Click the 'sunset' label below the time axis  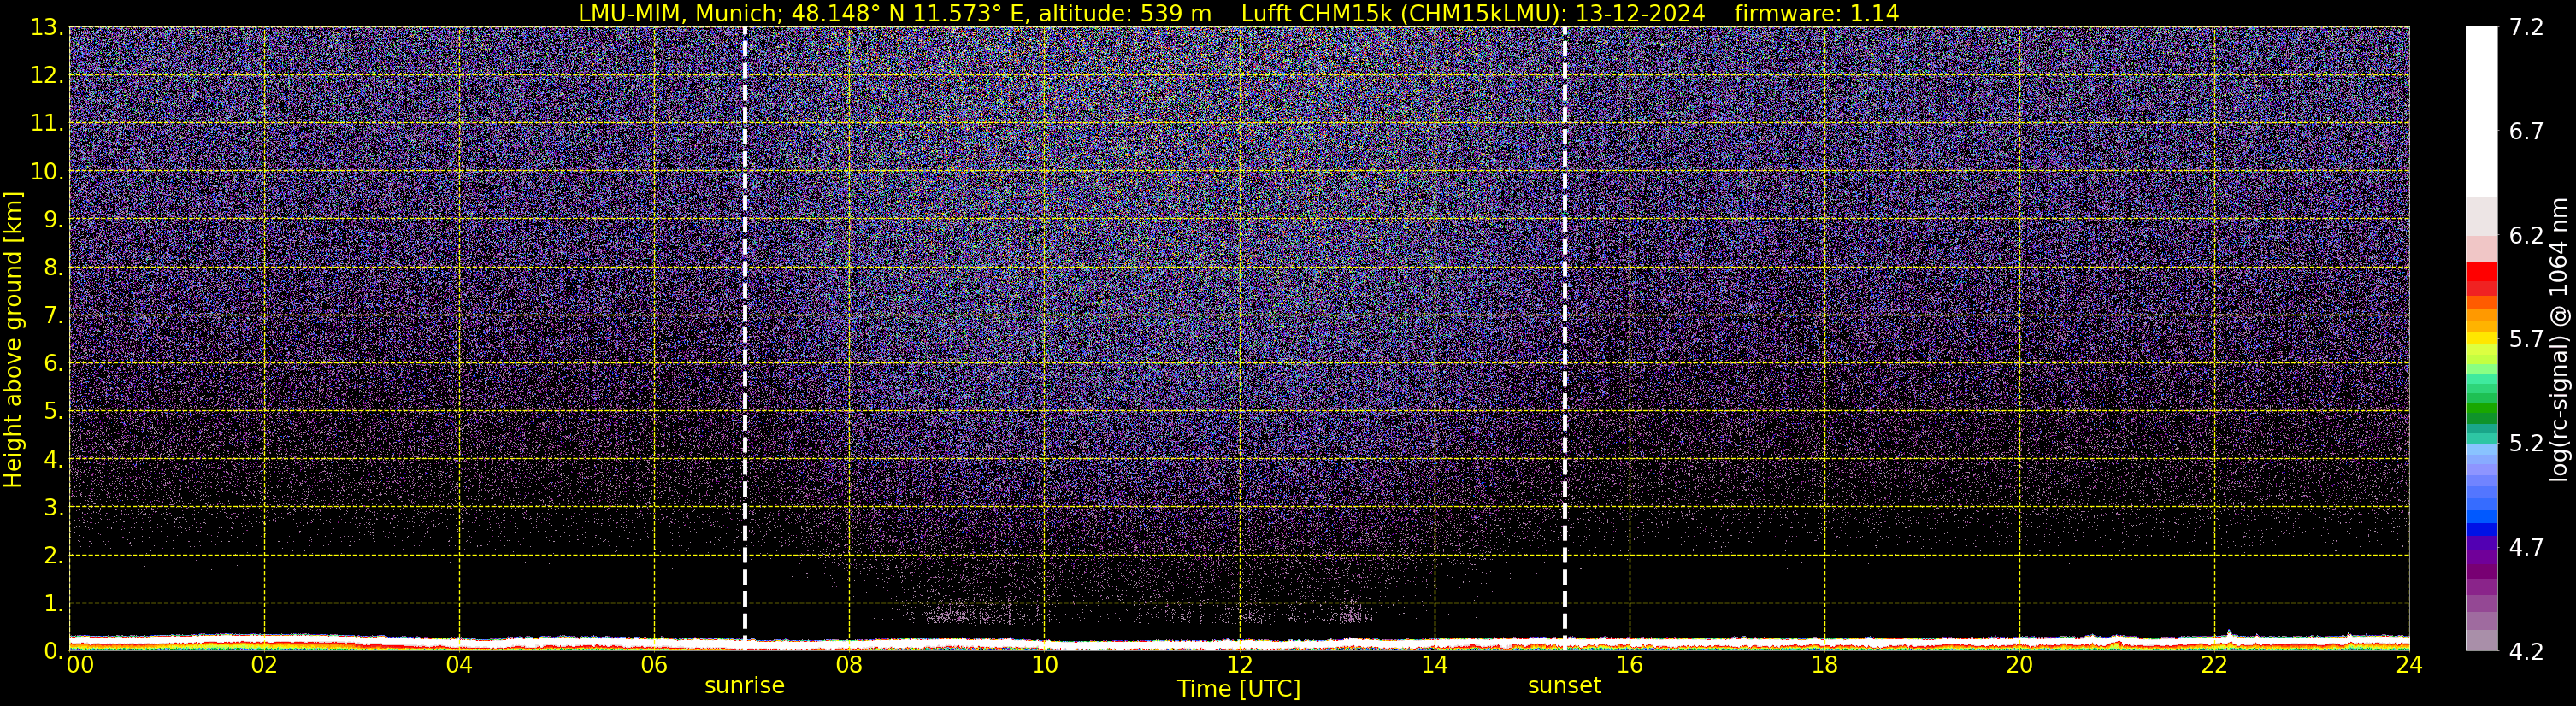tap(1564, 686)
